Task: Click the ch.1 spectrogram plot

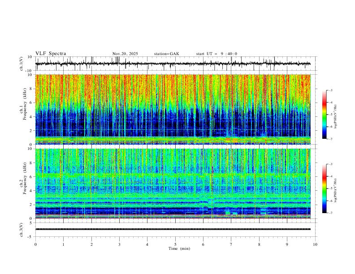Action: click(173, 109)
